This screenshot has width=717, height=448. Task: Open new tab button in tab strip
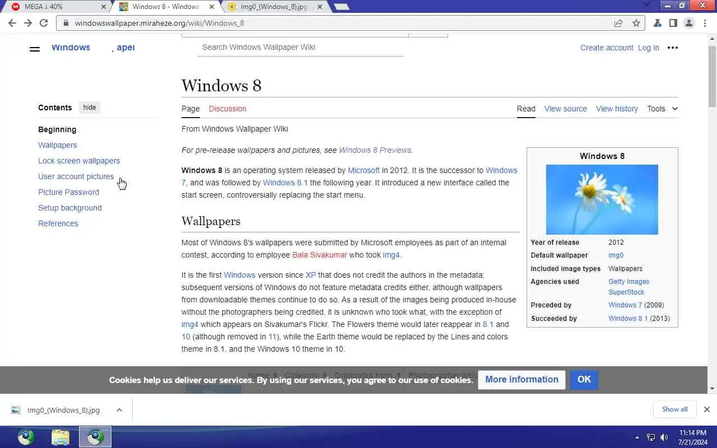click(x=341, y=7)
